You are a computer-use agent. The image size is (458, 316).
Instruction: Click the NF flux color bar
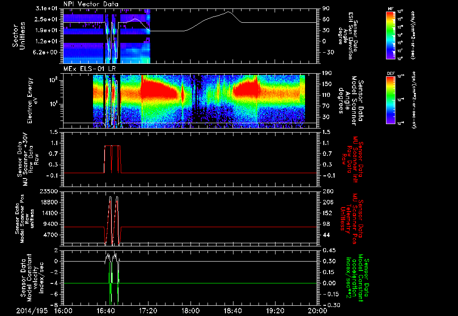pos(391,35)
